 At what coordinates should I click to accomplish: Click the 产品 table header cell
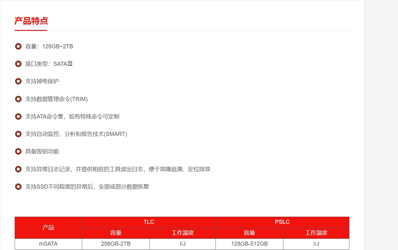(48, 228)
